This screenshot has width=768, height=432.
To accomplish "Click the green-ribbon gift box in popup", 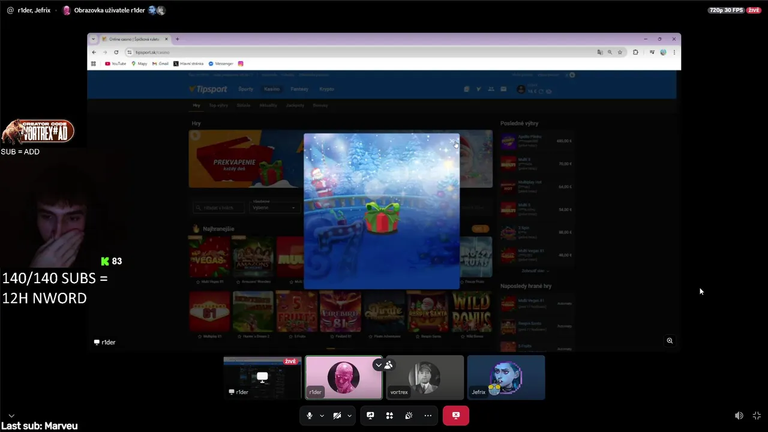I will point(382,217).
